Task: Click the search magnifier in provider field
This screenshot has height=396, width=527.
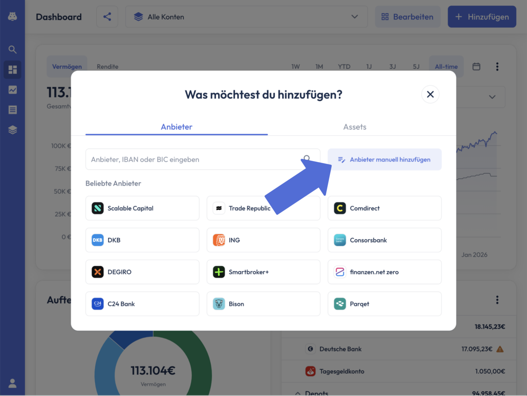Action: point(307,158)
